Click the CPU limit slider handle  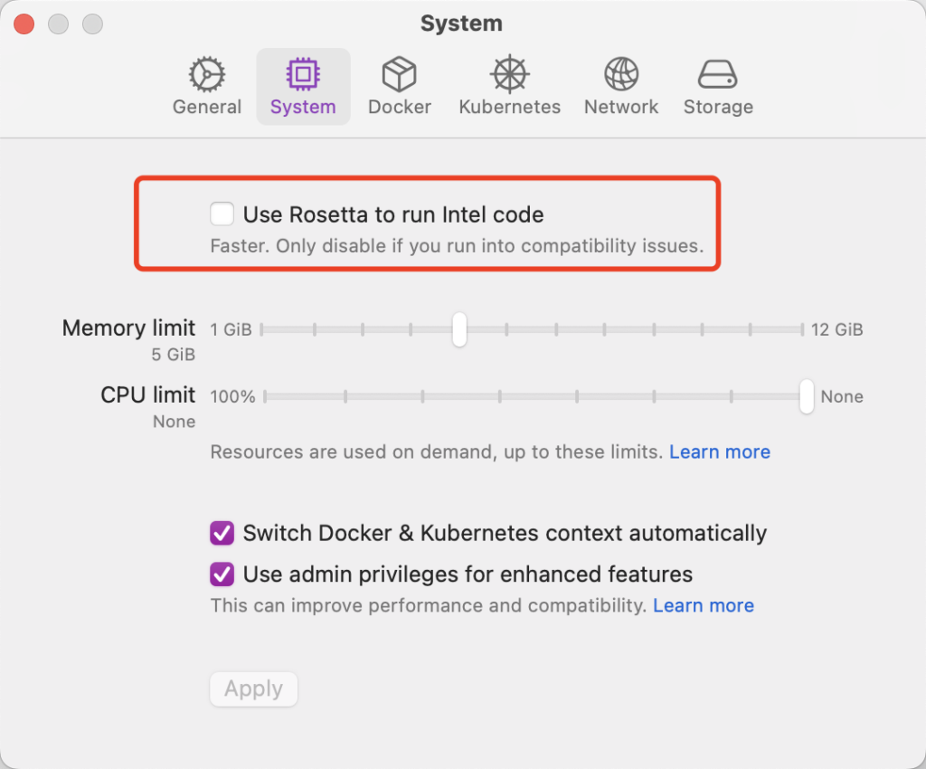[807, 396]
